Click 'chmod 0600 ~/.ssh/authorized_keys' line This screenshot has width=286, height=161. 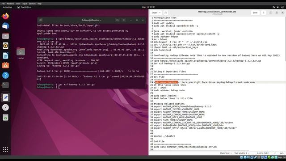coord(176,47)
